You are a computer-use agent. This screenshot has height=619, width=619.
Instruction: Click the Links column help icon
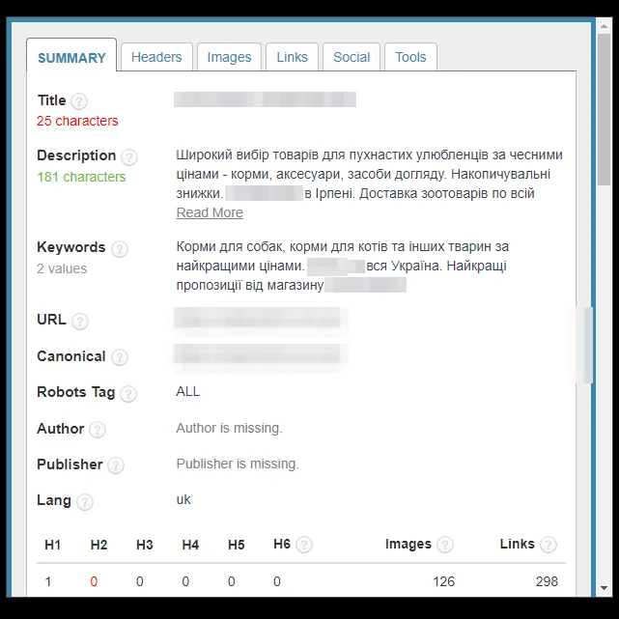[548, 545]
